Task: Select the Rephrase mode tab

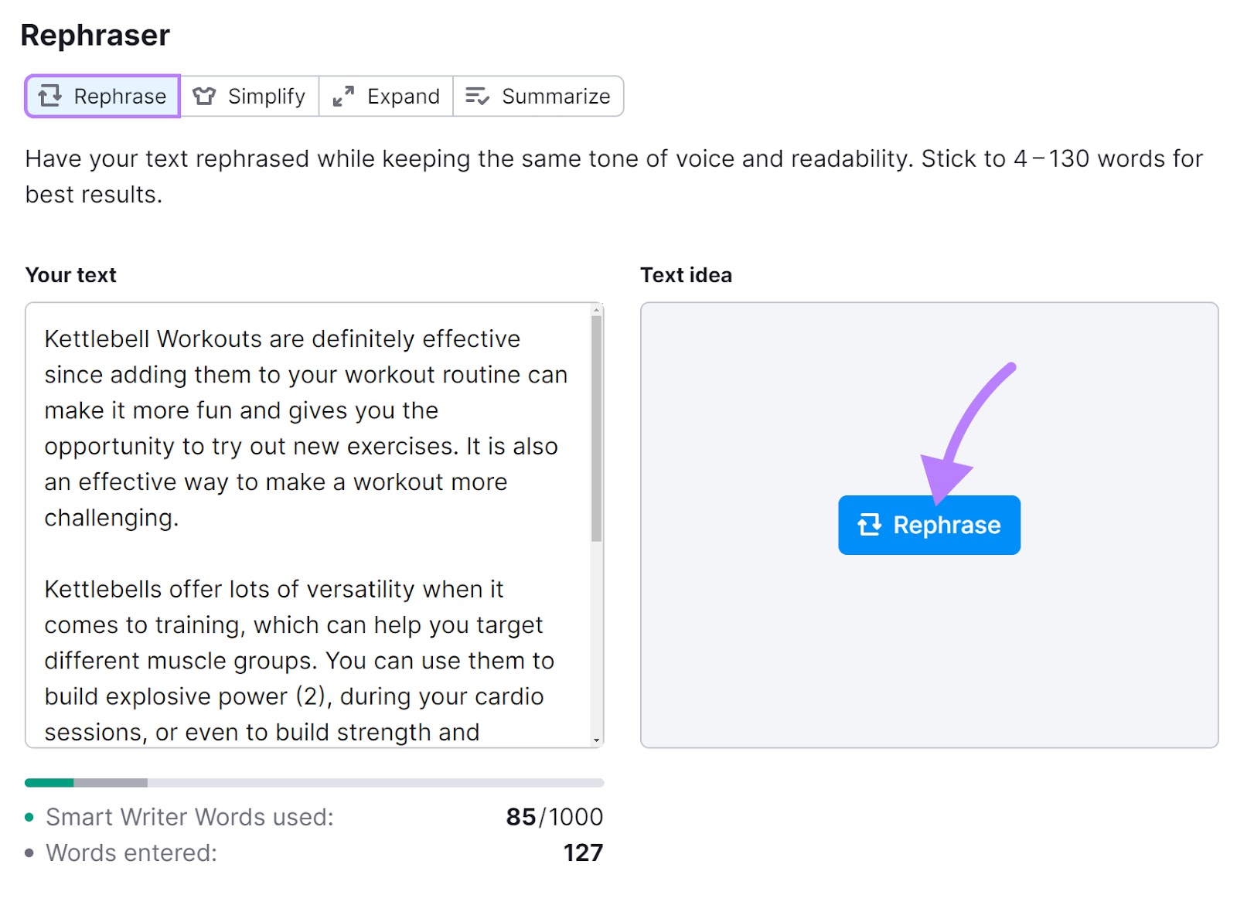Action: (102, 96)
